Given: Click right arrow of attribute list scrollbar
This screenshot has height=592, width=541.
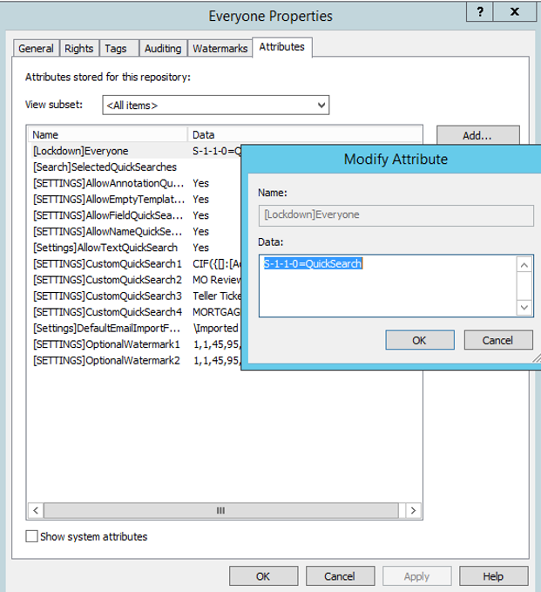Looking at the screenshot, I should pyautogui.click(x=413, y=510).
